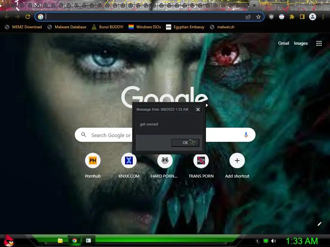Open the Chrome profile avatar
330x247 pixels.
[313, 17]
